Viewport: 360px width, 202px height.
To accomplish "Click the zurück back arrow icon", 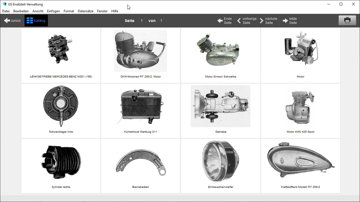I will pyautogui.click(x=7, y=21).
